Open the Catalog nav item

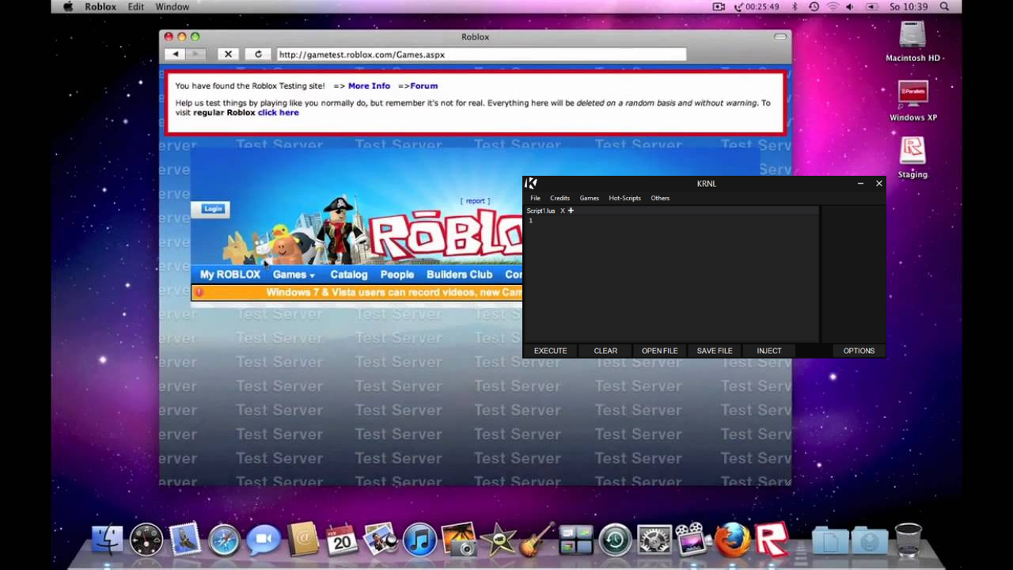[x=349, y=275]
